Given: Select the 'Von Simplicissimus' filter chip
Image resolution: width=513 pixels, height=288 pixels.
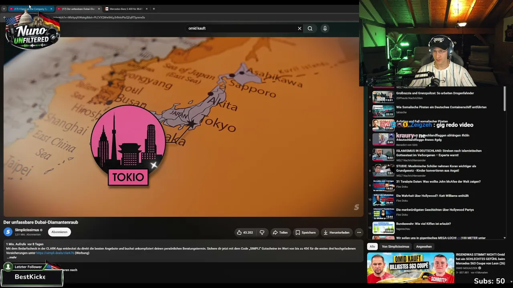Looking at the screenshot, I should [396, 246].
